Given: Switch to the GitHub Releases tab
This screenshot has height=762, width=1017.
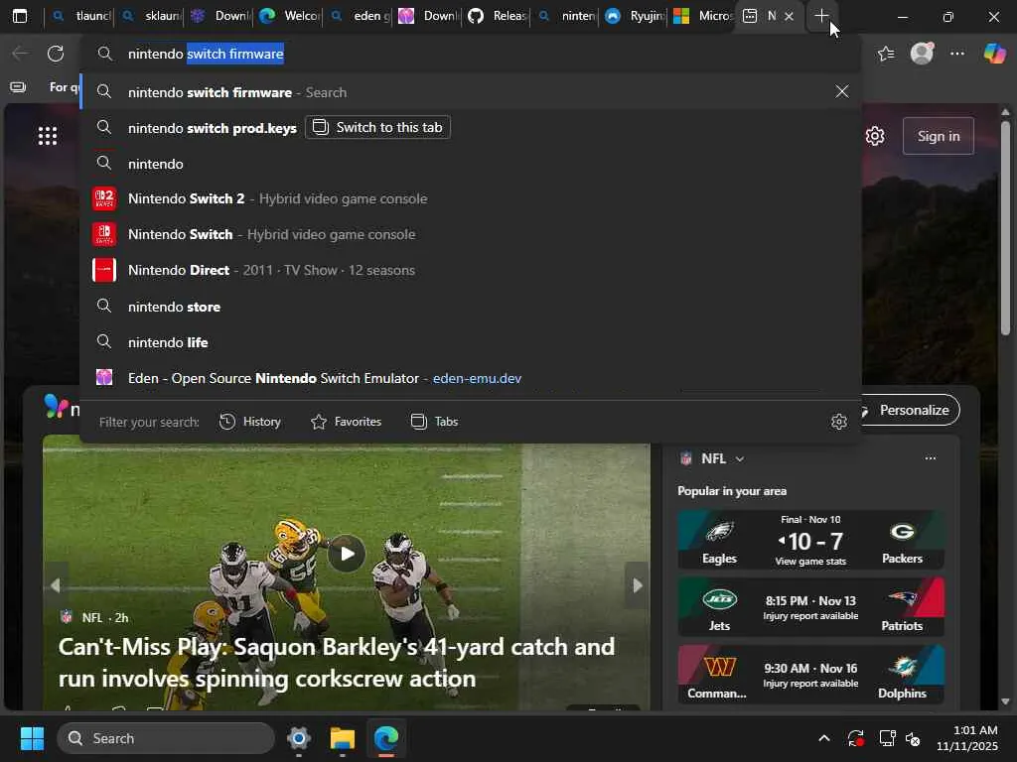Looking at the screenshot, I should 497,16.
